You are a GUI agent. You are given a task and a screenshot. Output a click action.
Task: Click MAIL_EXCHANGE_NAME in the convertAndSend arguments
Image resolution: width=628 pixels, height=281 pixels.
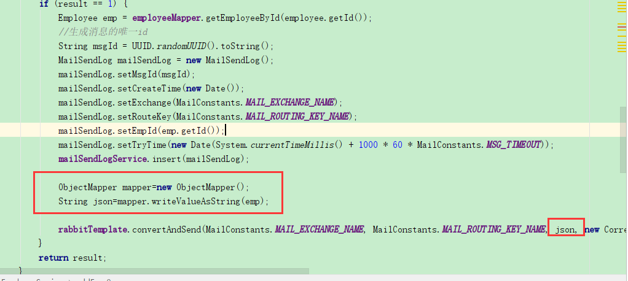(x=319, y=229)
